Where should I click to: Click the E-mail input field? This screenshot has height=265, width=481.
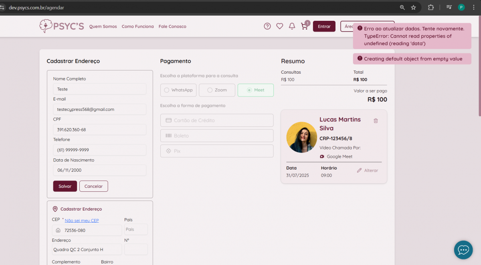[99, 109]
